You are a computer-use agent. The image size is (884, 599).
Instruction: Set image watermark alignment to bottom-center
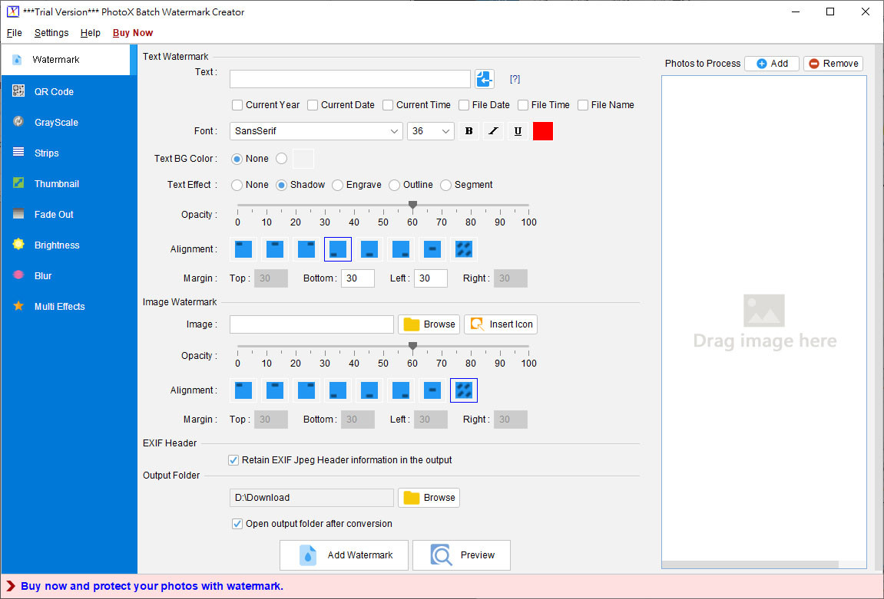click(369, 390)
